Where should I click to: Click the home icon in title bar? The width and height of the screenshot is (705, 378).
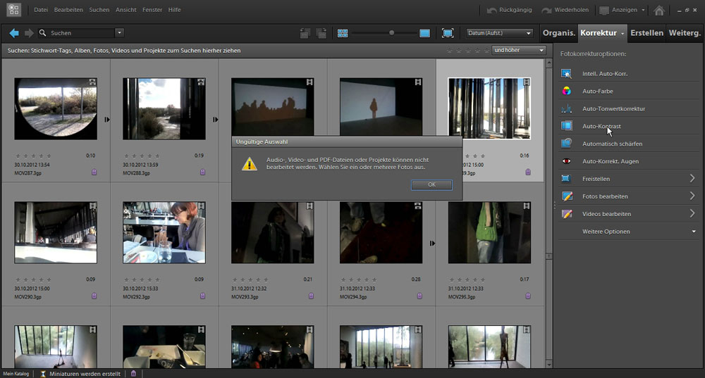pos(659,10)
